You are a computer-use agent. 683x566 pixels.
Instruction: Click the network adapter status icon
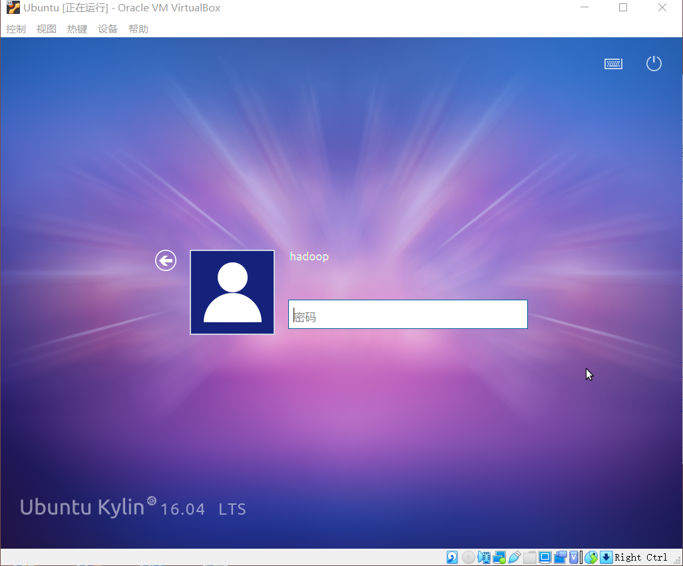click(499, 557)
